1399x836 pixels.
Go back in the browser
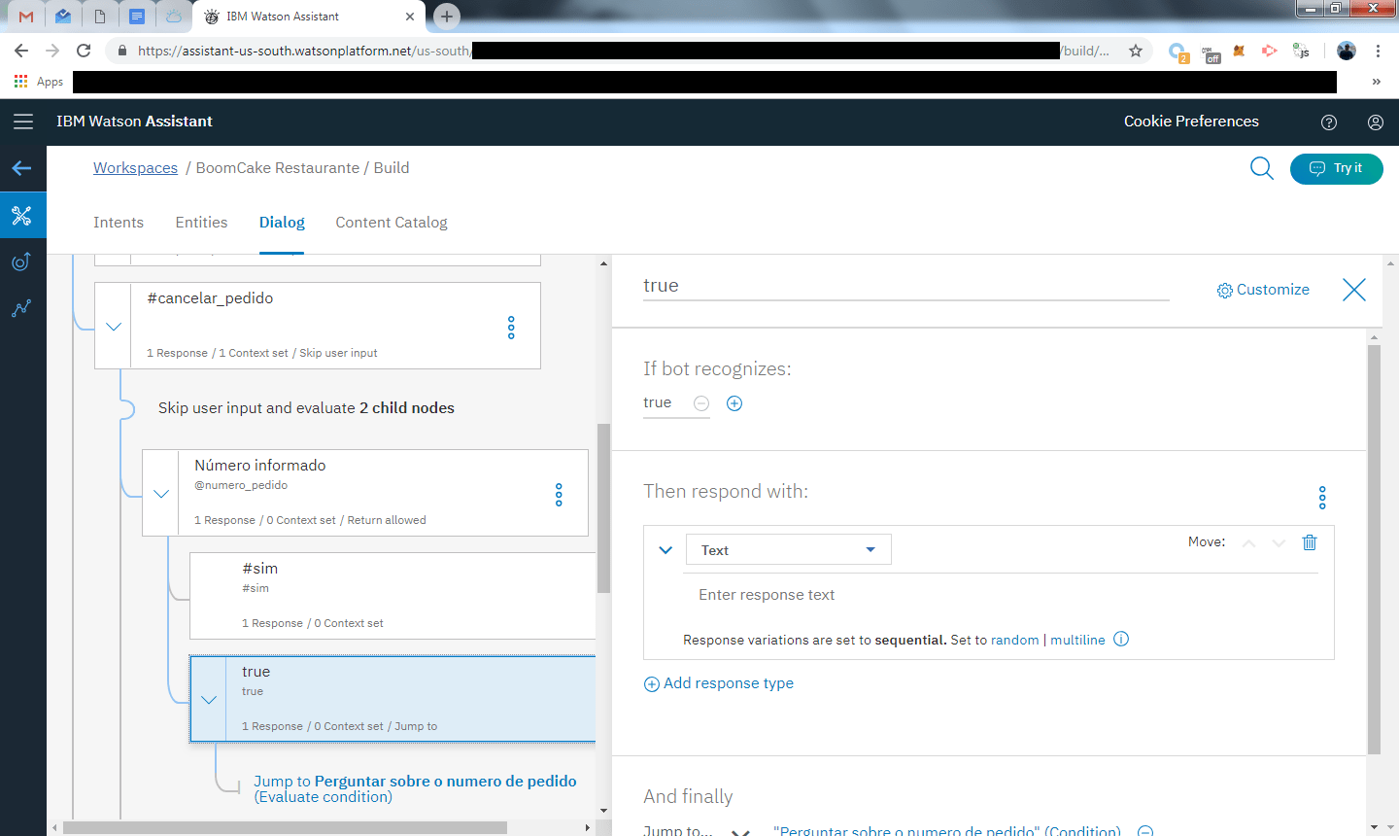point(21,51)
